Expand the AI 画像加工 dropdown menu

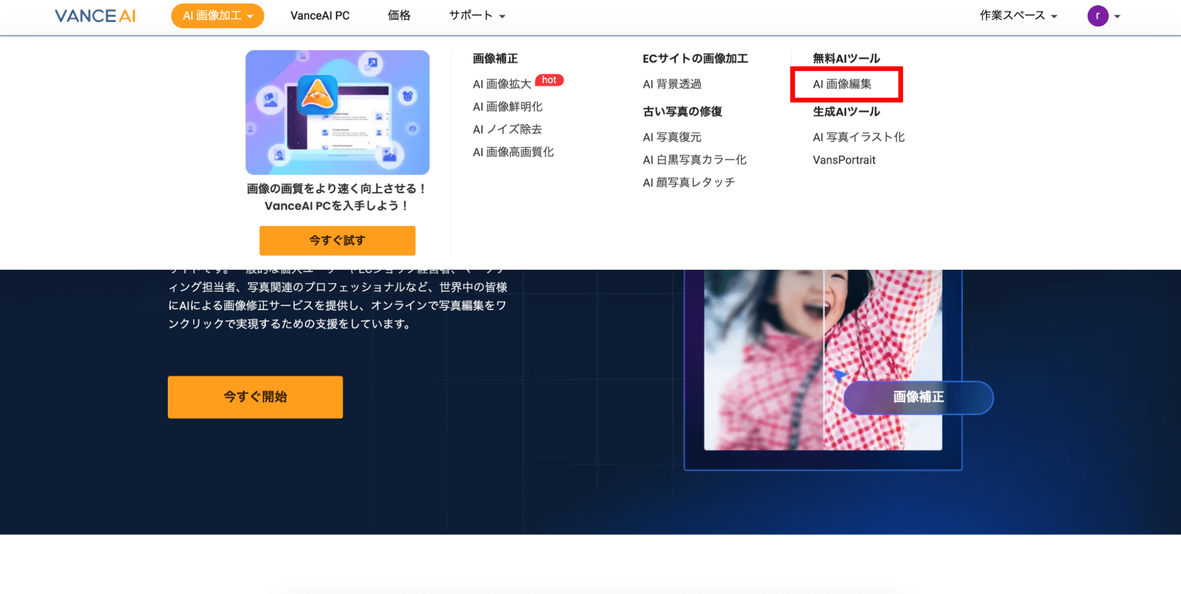(x=217, y=16)
